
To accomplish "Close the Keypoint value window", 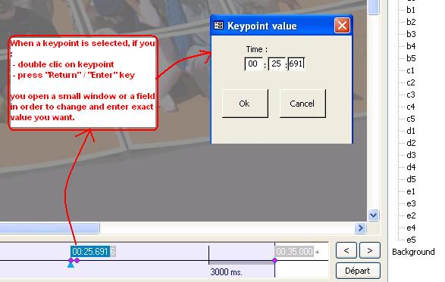I will tap(342, 26).
